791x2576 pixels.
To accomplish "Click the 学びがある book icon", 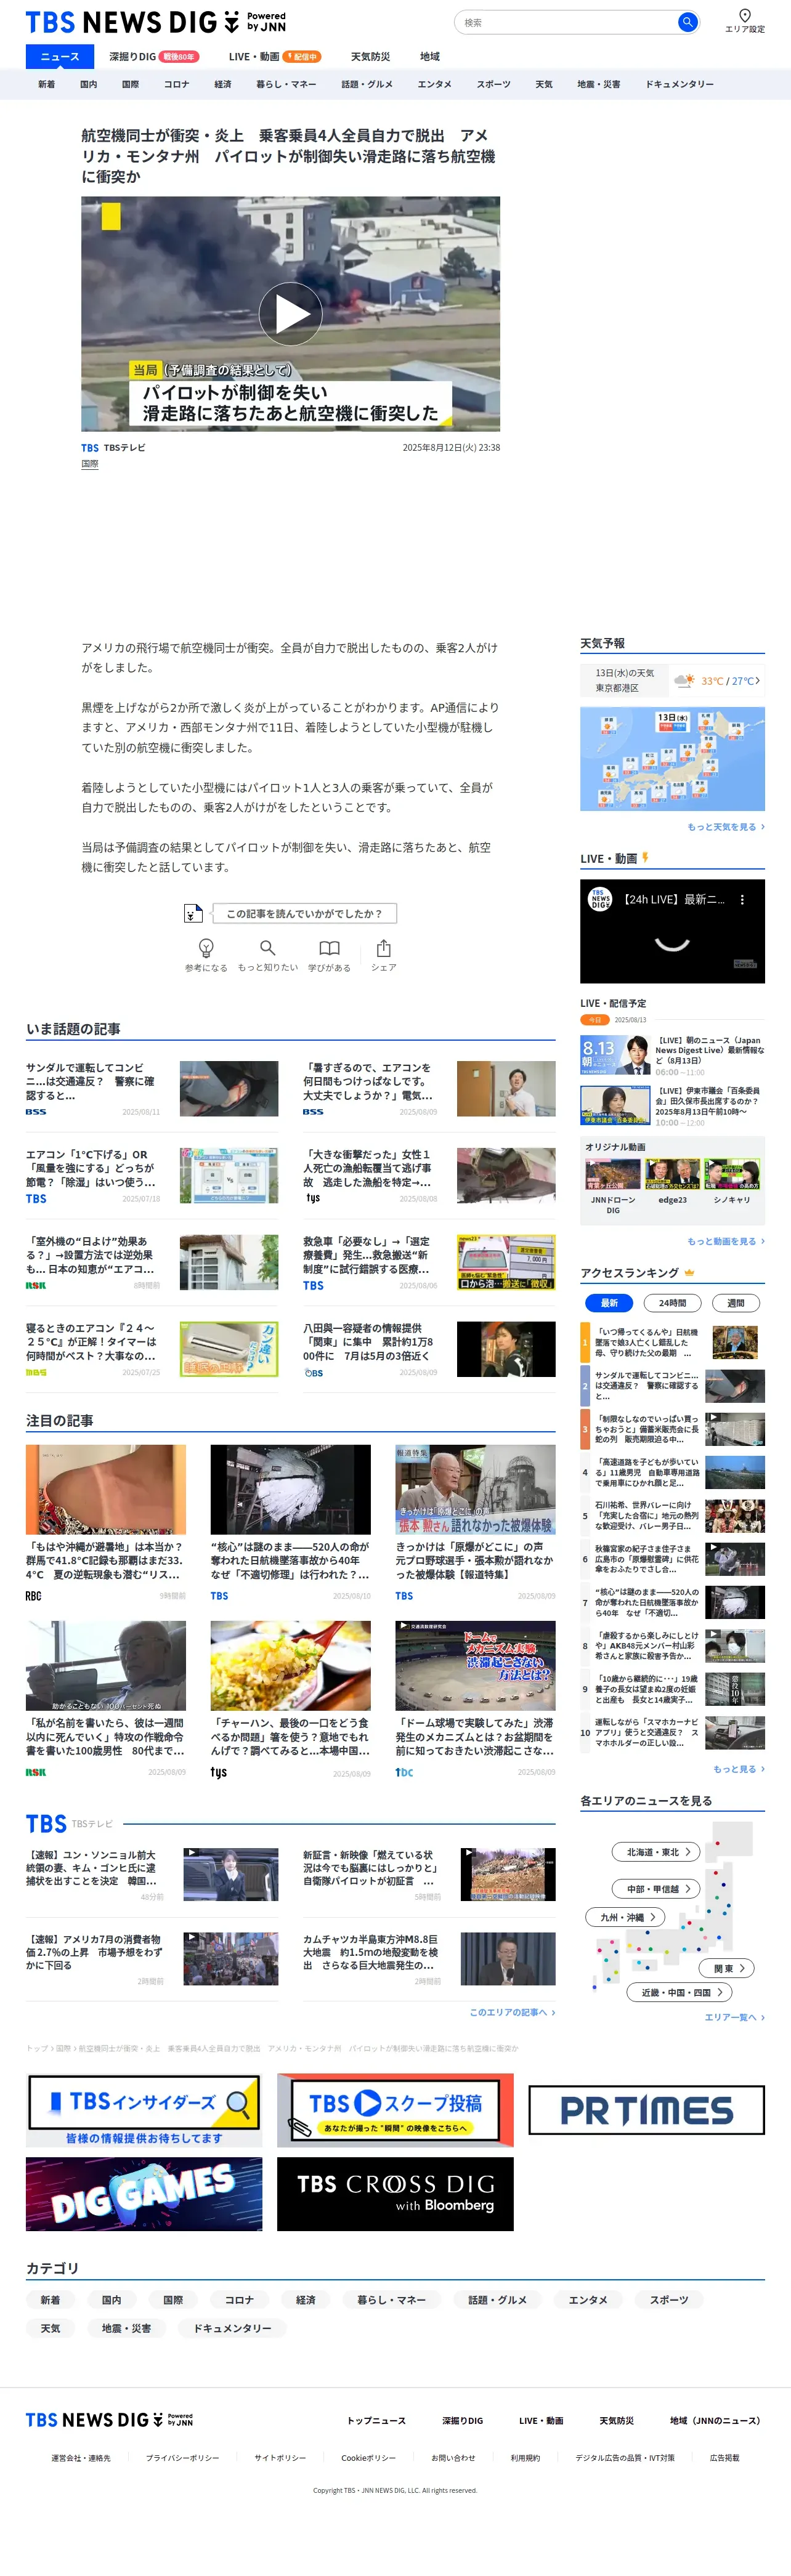I will click(329, 947).
